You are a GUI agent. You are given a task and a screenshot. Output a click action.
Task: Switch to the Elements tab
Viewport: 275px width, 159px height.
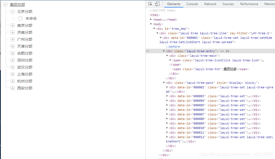pos(174,4)
